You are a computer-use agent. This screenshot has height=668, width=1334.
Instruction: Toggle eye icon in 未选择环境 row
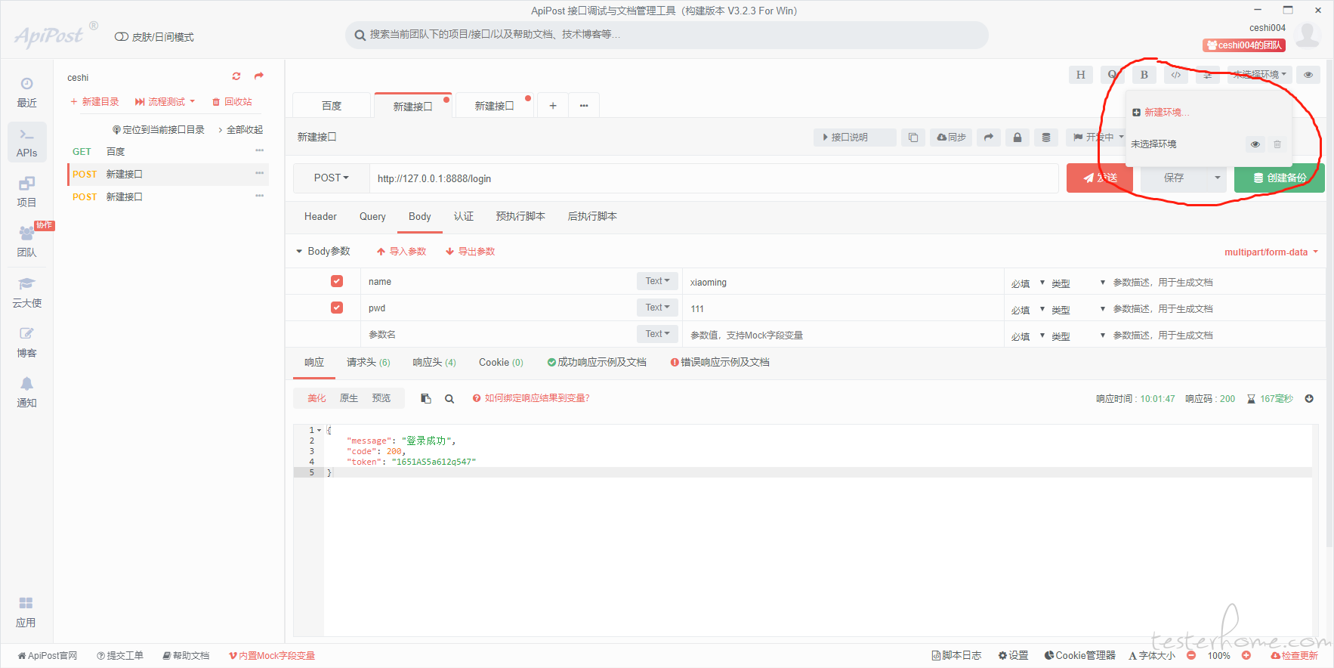1255,144
